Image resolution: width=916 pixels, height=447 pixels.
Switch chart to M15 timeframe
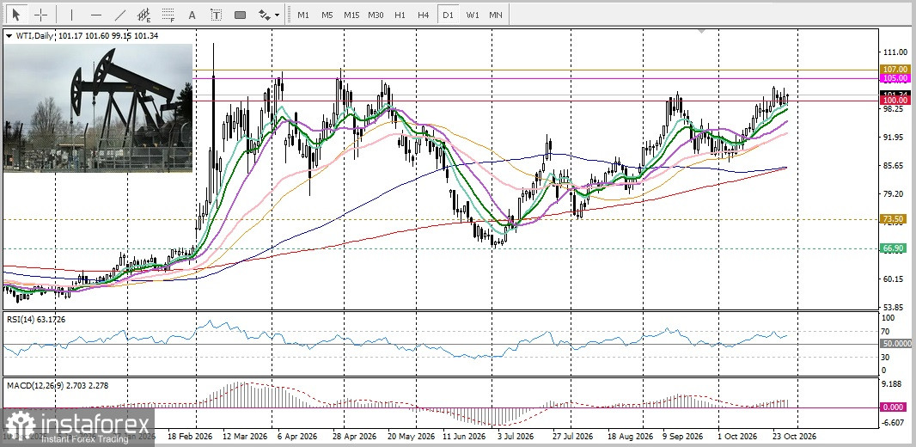pyautogui.click(x=351, y=15)
